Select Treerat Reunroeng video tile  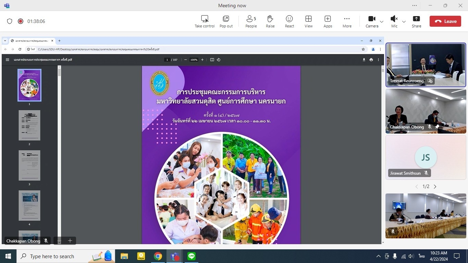point(426,65)
